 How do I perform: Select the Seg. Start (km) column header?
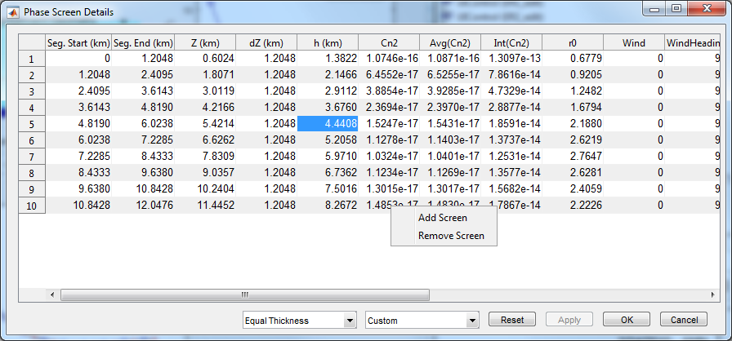pos(79,43)
